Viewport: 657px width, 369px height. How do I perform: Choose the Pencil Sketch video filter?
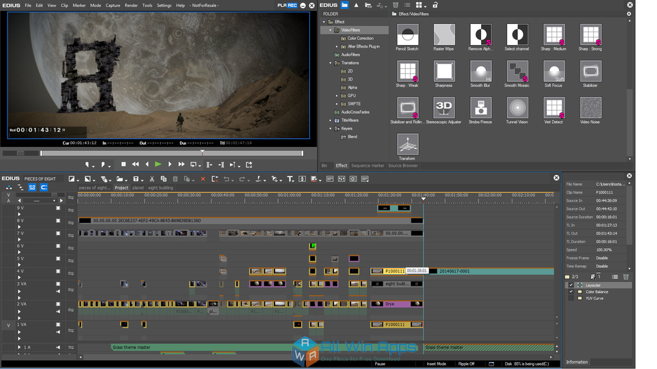point(408,34)
